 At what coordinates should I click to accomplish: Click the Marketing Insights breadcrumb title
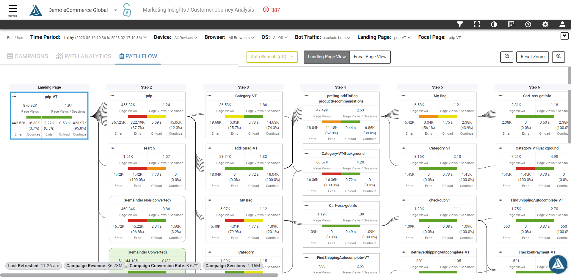pyautogui.click(x=198, y=10)
